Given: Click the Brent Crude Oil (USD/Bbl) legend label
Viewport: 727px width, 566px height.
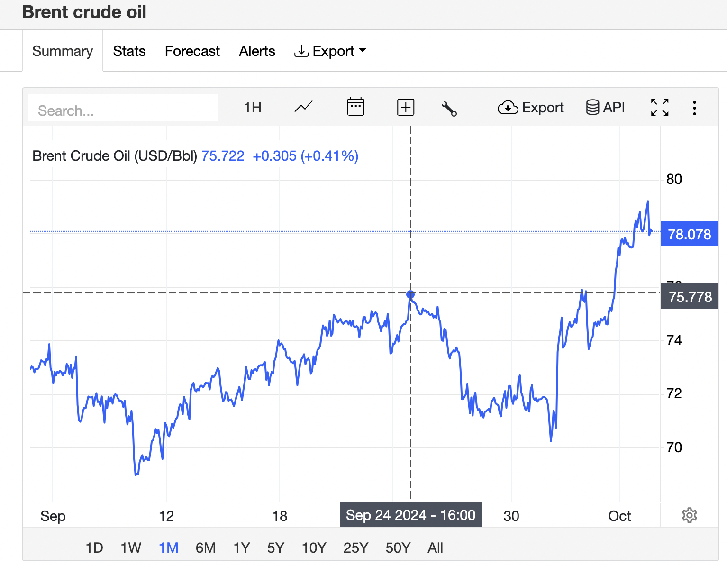Looking at the screenshot, I should pos(115,156).
